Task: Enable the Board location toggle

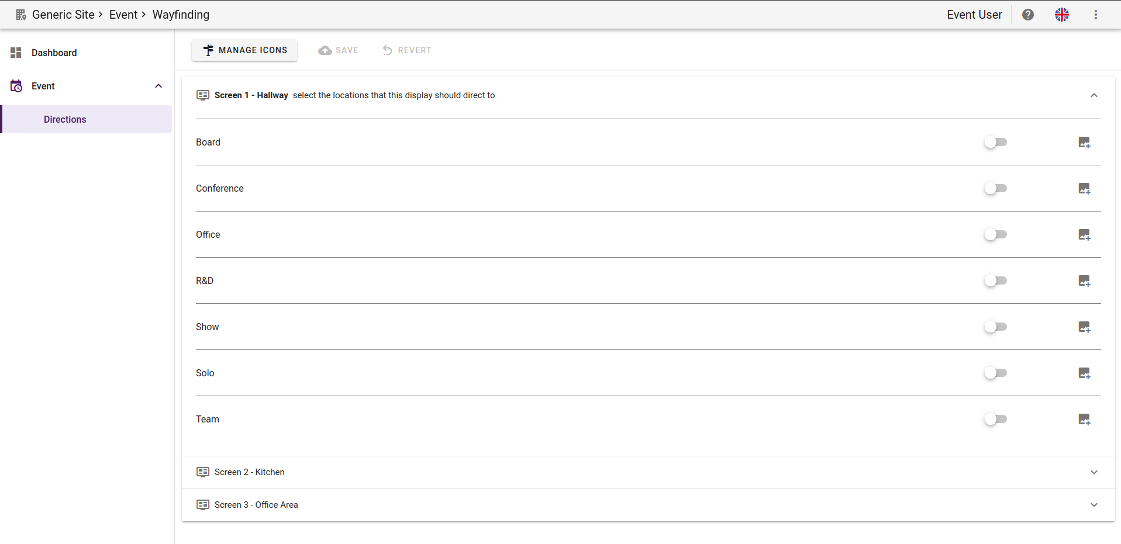Action: [x=995, y=142]
